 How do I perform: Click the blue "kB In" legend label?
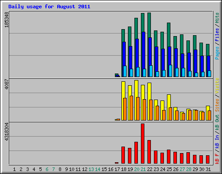tap(217, 141)
